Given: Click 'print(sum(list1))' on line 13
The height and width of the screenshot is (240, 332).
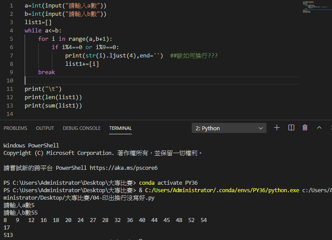Looking at the screenshot, I should coord(53,106).
